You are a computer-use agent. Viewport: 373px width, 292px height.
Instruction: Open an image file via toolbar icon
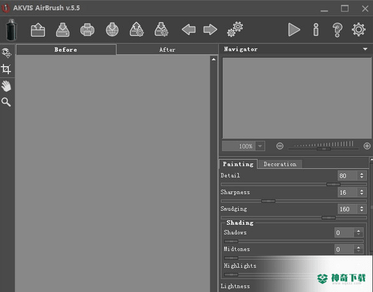click(x=38, y=30)
